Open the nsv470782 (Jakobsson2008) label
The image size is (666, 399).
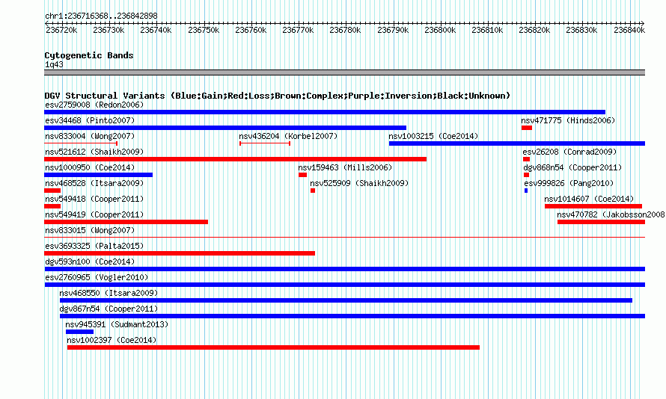(611, 214)
